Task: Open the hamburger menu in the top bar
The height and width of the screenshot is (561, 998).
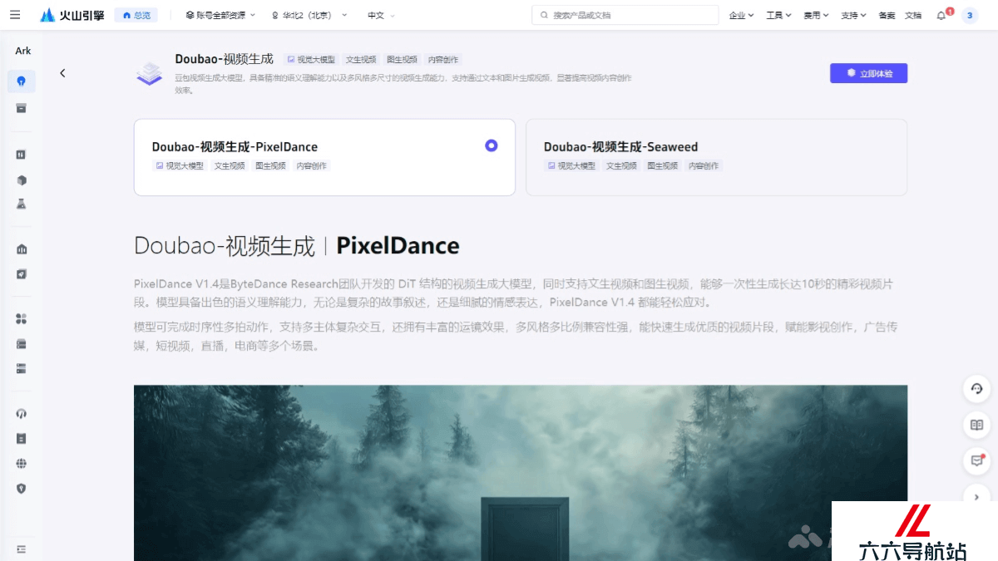Action: pyautogui.click(x=15, y=15)
